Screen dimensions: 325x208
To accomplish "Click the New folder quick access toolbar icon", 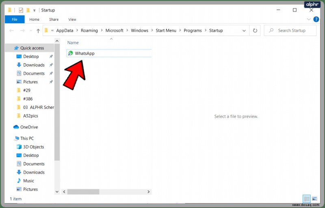I will [x=28, y=10].
